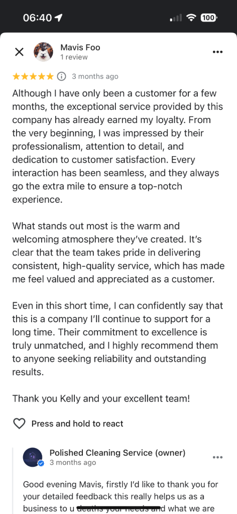This screenshot has height=514, width=237.
Task: Tap the cellular signal bars icon
Action: (x=176, y=18)
